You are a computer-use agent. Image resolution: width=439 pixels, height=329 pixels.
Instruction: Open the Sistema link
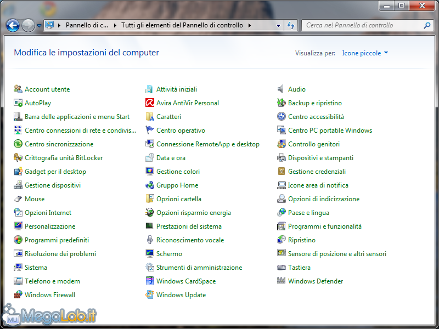36,268
